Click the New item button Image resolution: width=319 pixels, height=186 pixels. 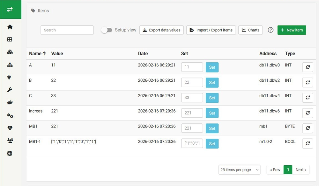click(x=292, y=30)
